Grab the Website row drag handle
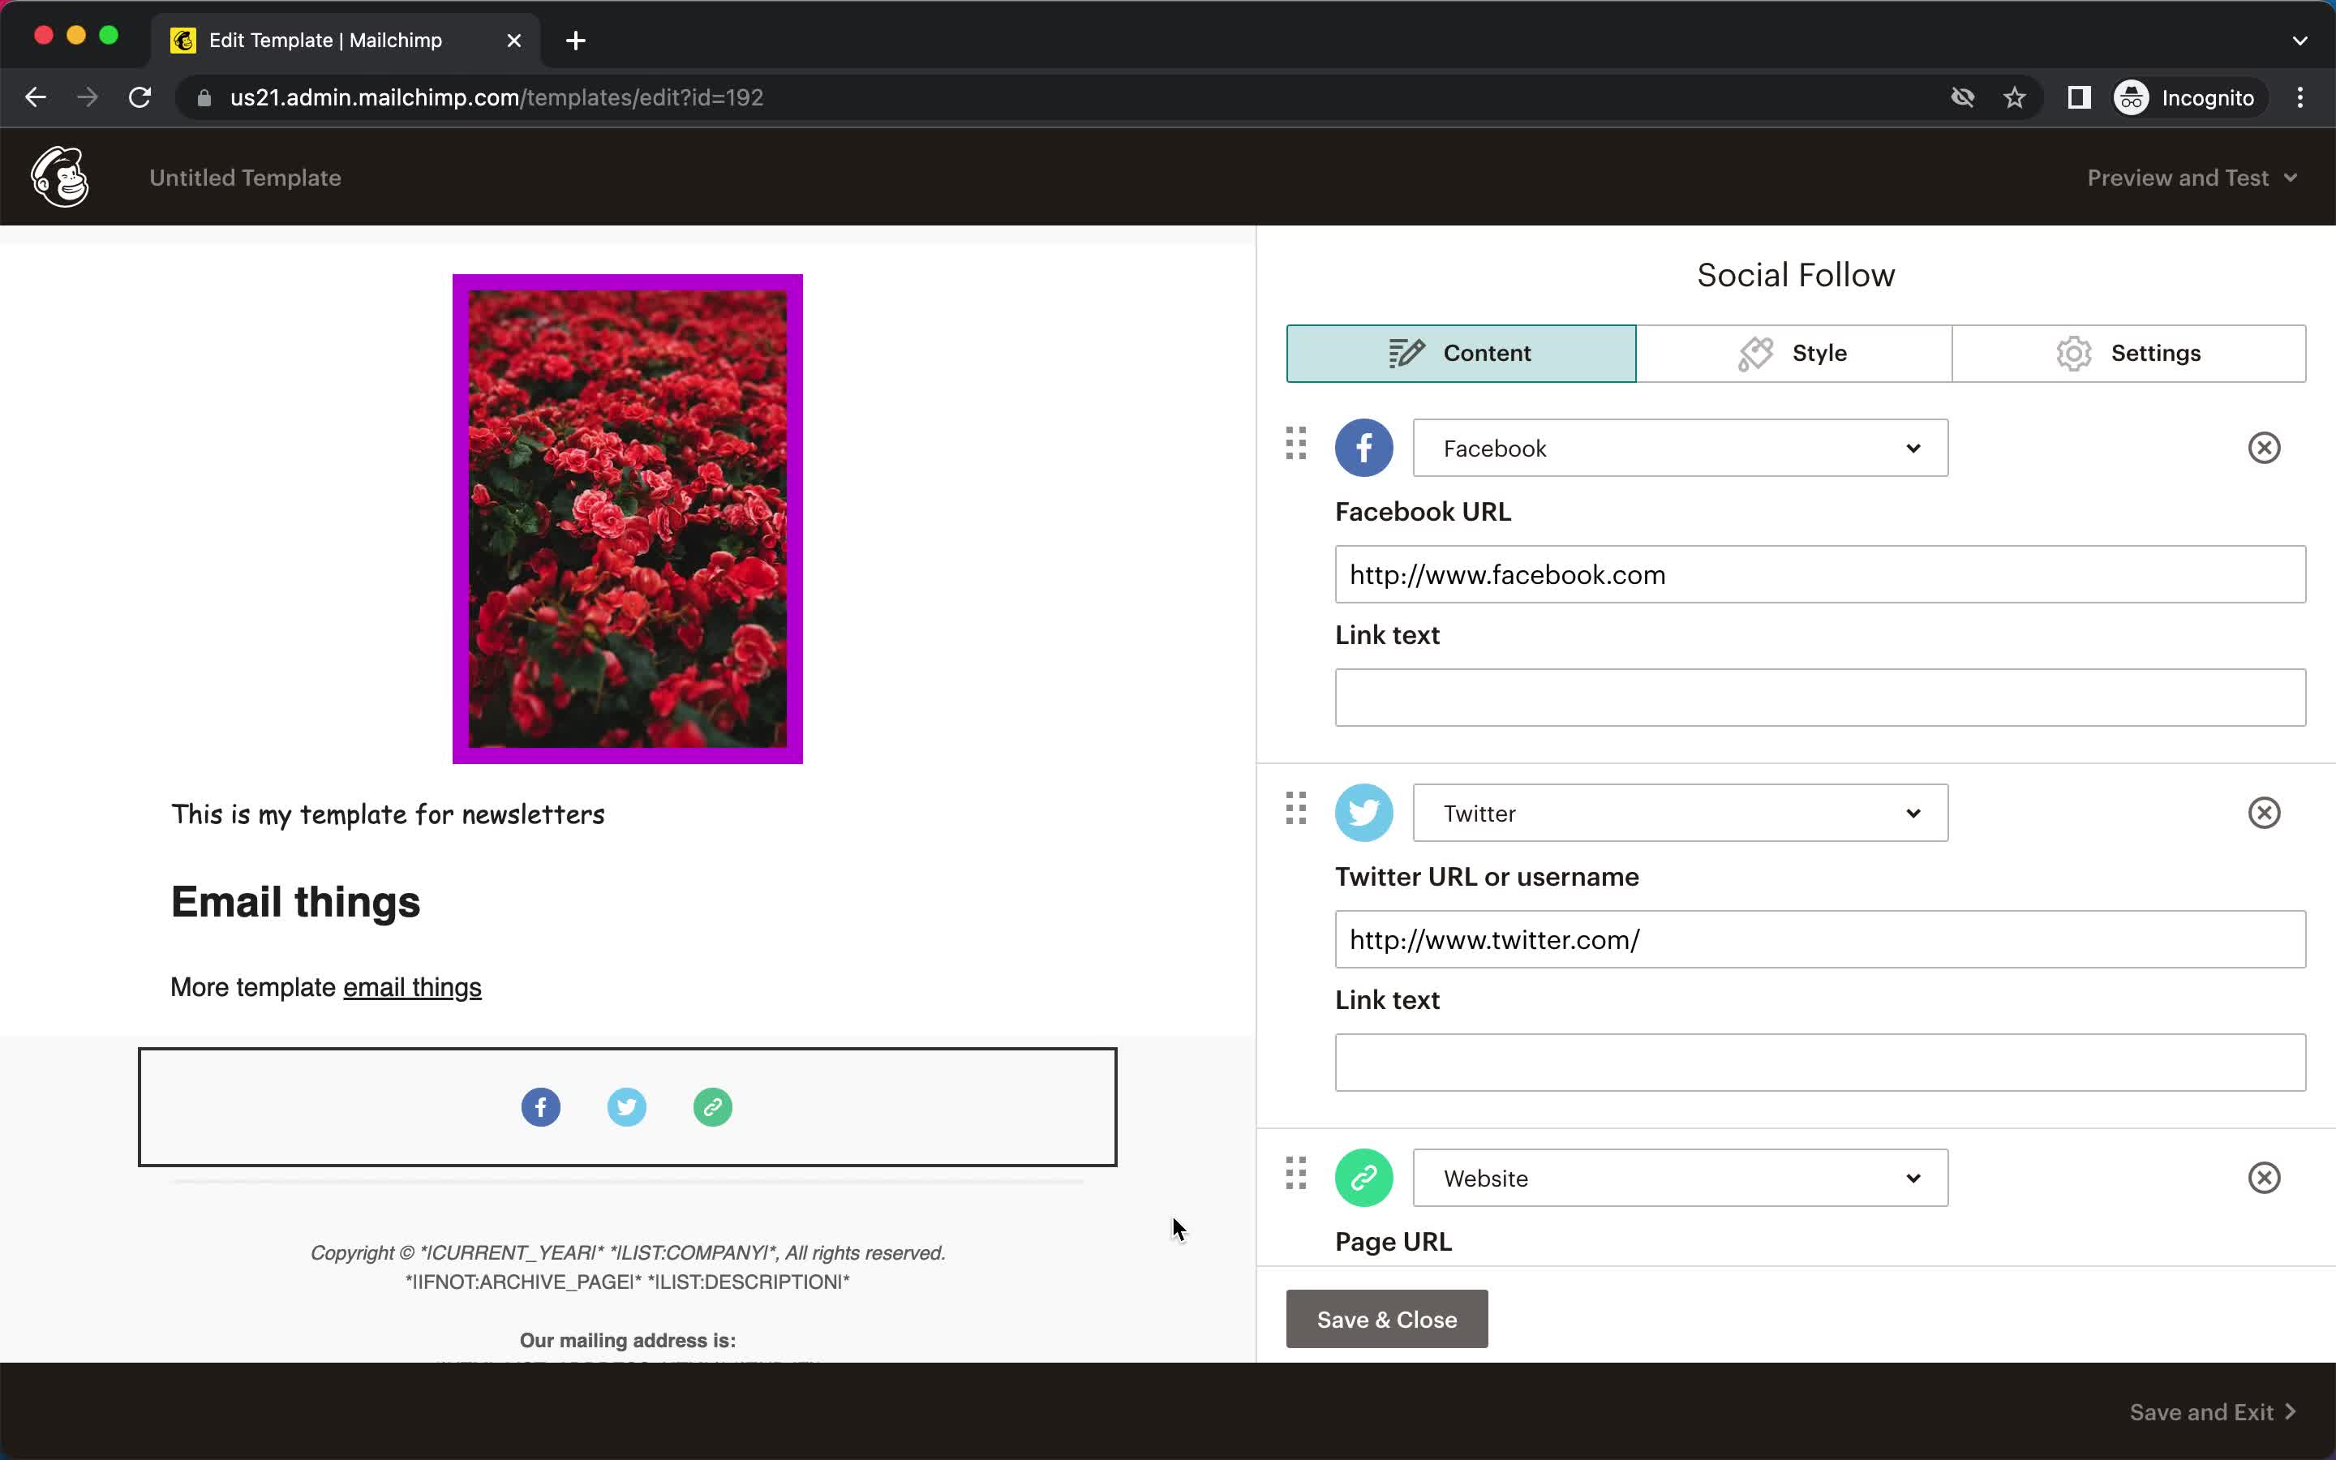 1295,1173
